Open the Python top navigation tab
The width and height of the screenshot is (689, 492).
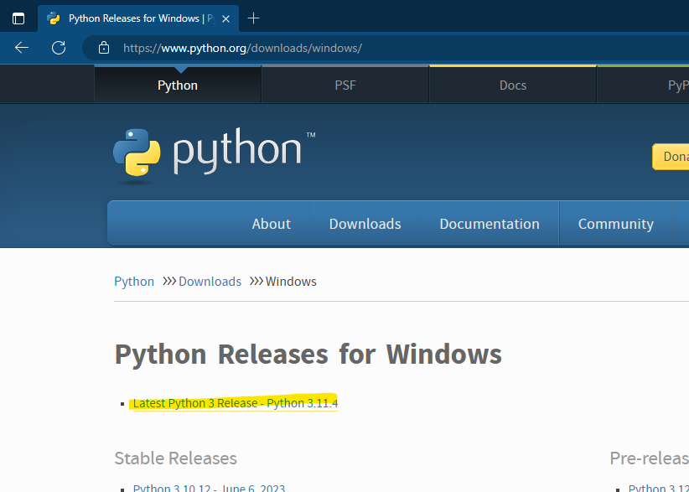178,85
